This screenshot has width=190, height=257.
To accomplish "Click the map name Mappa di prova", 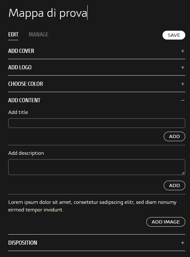I will [47, 13].
